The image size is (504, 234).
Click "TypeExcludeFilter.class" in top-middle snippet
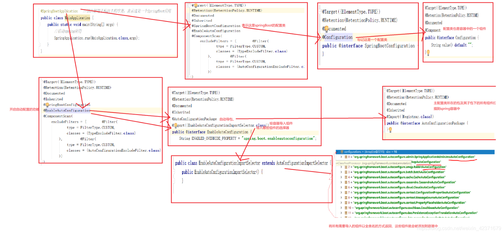(x=263, y=51)
